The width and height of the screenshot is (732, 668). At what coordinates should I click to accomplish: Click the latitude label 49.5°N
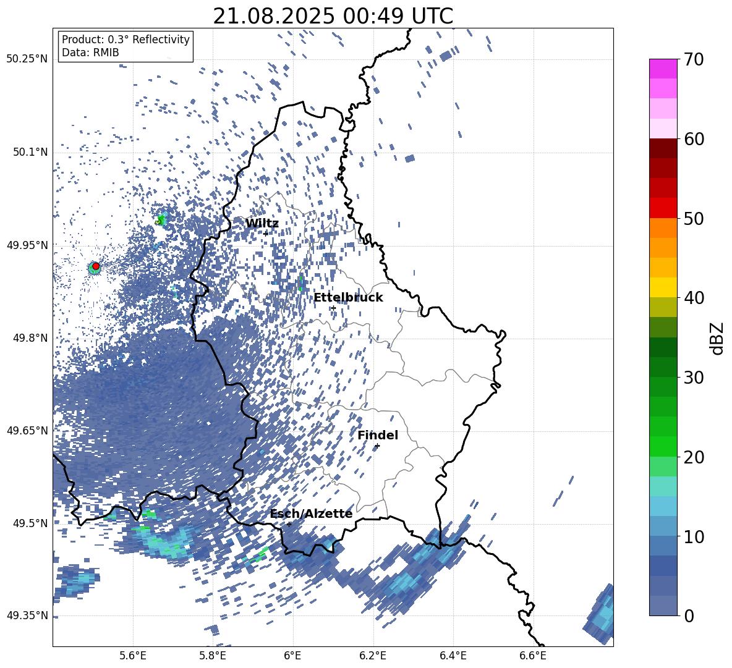[30, 523]
